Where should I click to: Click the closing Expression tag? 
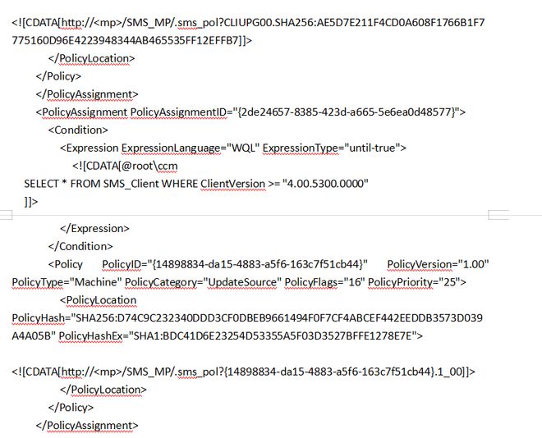tap(95, 228)
